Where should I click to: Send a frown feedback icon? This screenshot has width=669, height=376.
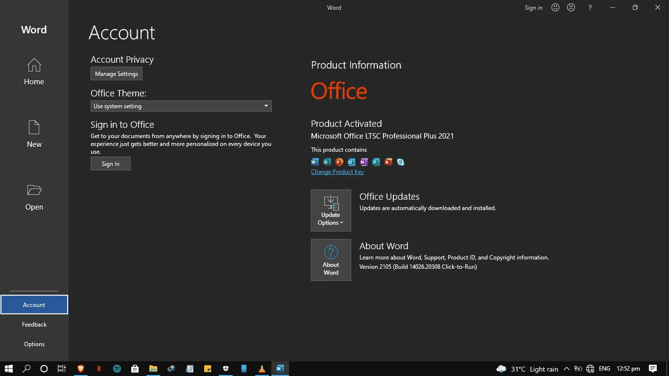[571, 7]
